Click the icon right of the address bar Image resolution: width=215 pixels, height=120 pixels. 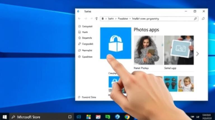pyautogui.click(x=203, y=19)
